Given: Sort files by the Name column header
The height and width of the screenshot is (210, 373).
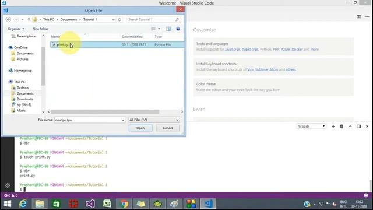Looking at the screenshot, I should point(55,37).
